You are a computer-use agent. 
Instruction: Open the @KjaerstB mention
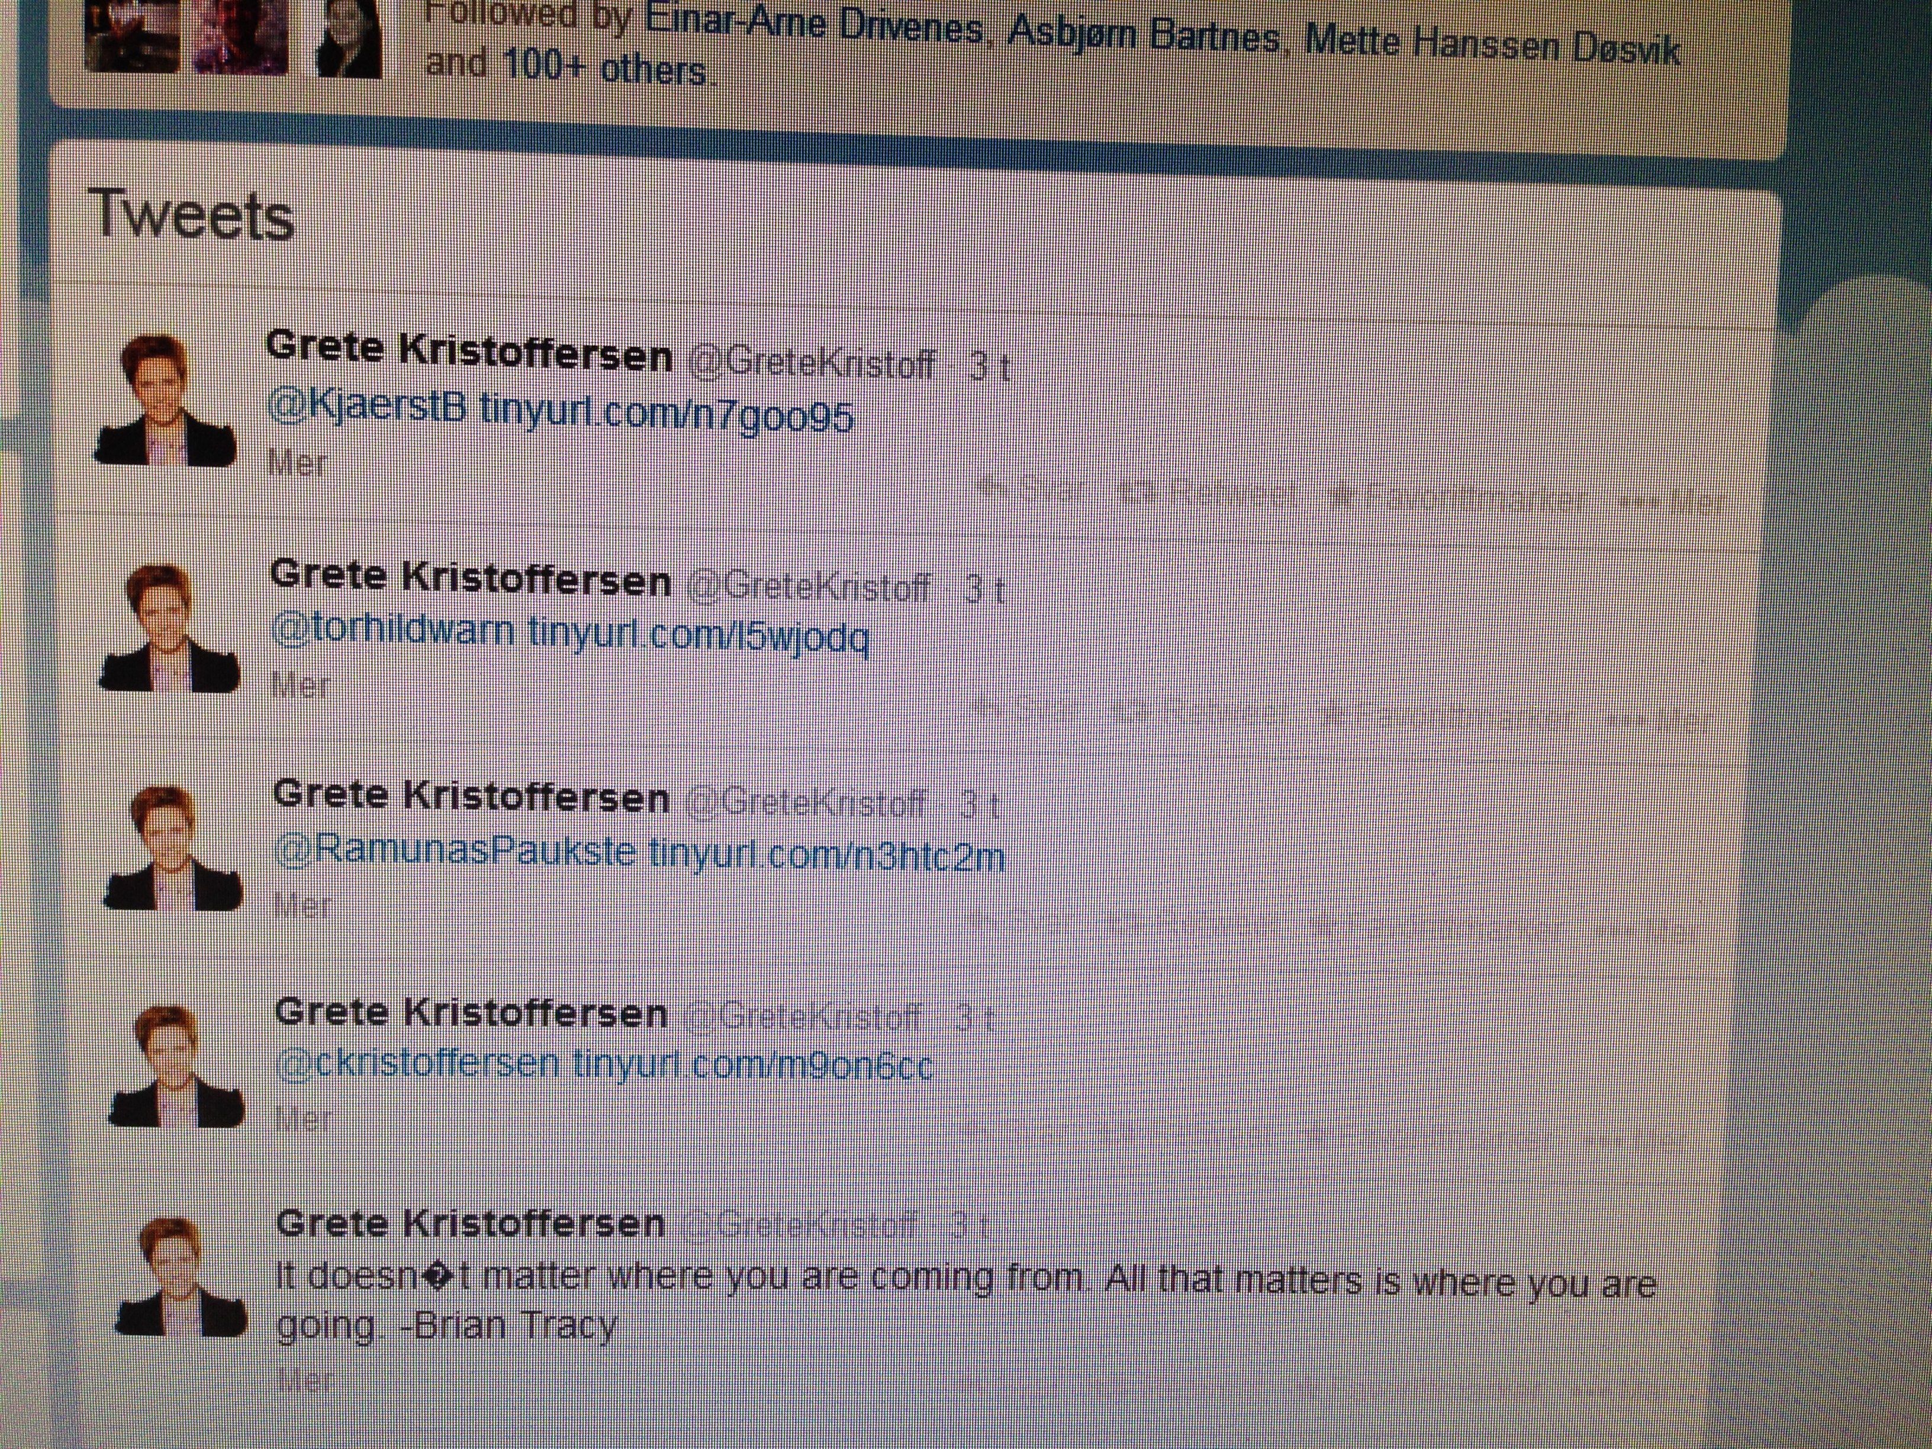point(367,408)
